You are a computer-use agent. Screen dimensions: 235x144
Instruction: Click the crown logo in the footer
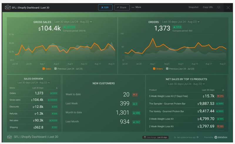(x=9, y=137)
